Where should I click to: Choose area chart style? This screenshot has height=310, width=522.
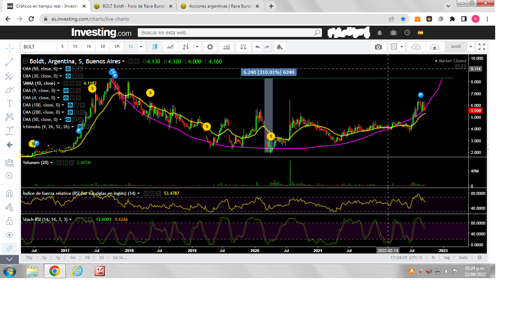point(170,47)
